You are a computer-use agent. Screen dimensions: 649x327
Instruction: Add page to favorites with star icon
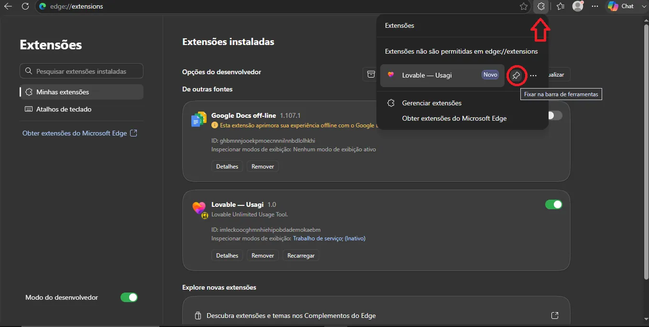pyautogui.click(x=524, y=6)
